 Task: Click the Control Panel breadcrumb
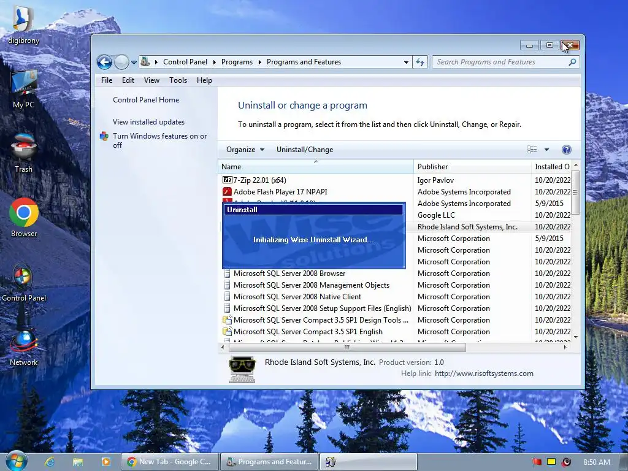tap(185, 62)
